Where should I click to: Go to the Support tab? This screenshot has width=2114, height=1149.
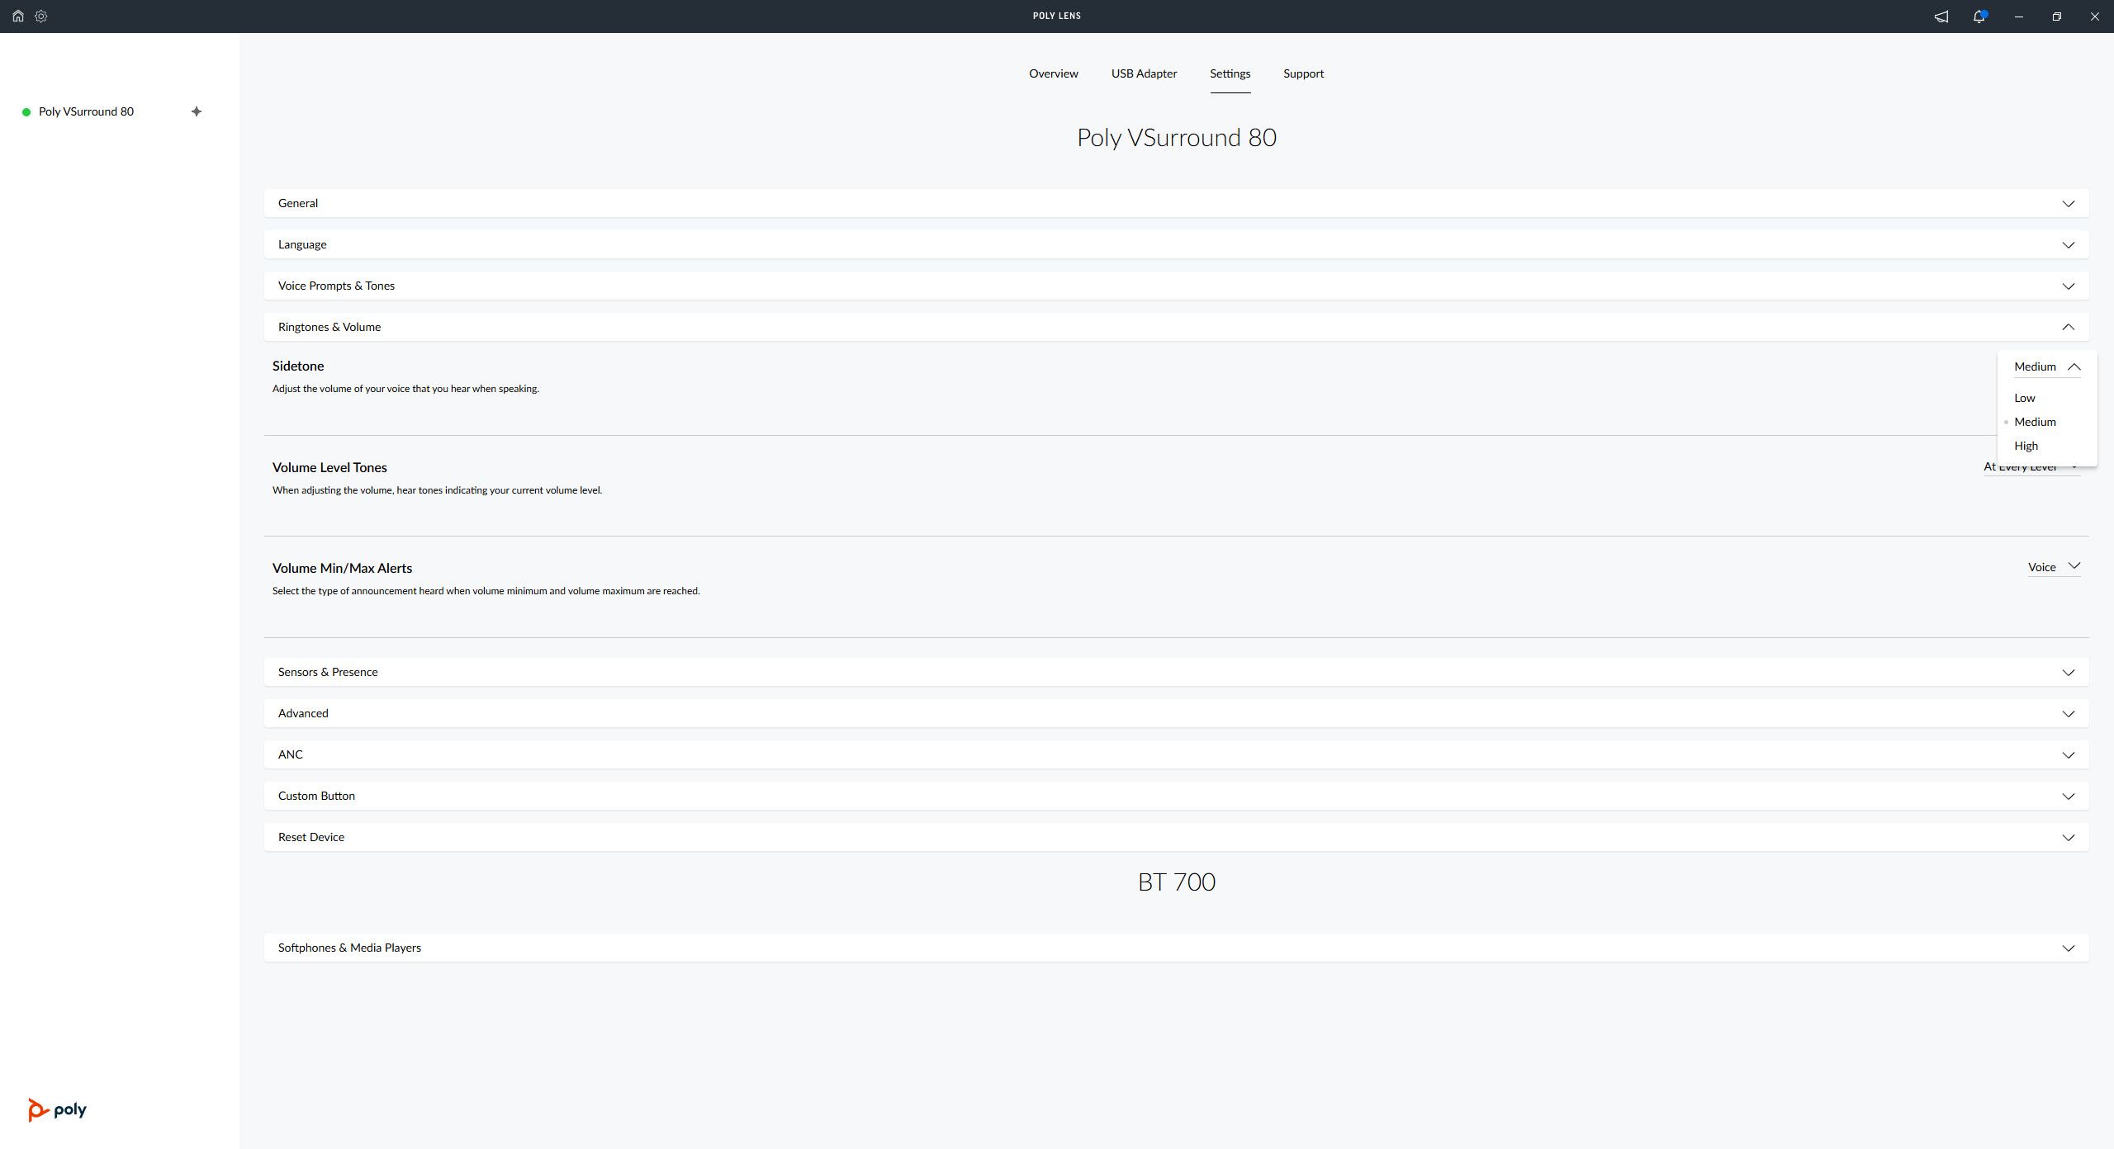click(1303, 73)
